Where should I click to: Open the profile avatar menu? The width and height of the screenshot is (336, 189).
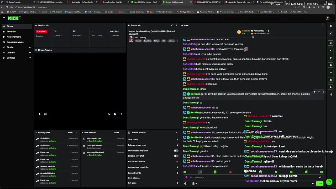point(327,18)
